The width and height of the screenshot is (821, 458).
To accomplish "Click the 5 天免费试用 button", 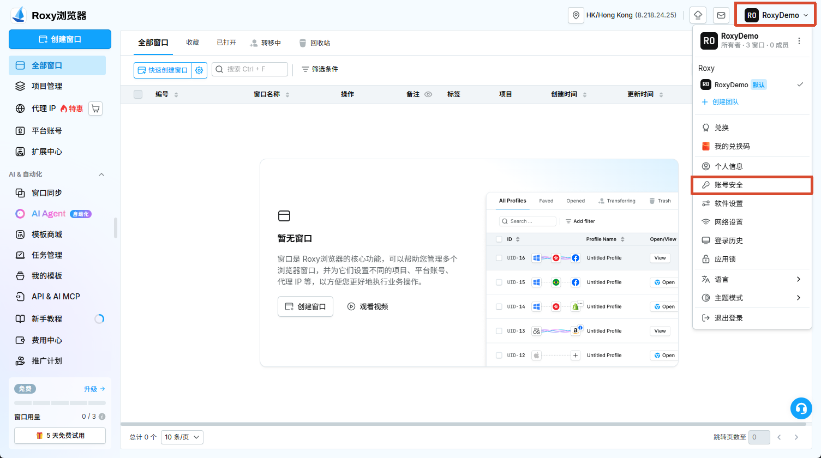I will click(60, 436).
